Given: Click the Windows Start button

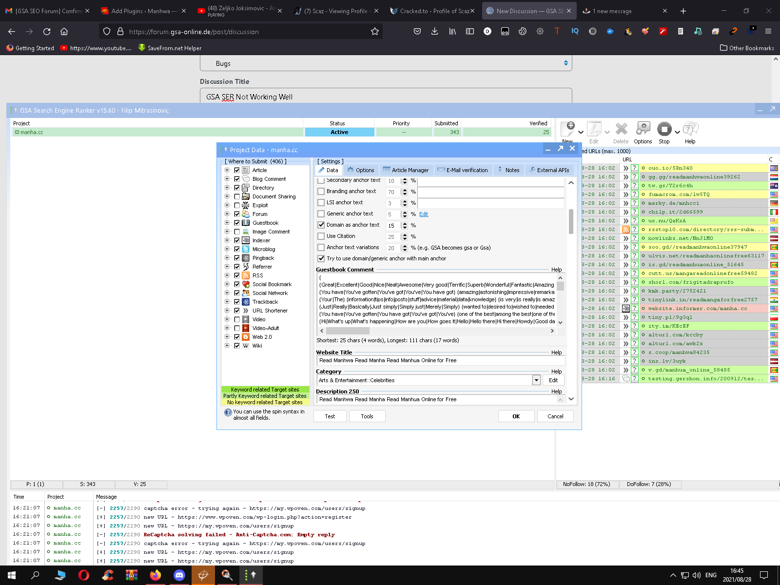Looking at the screenshot, I should tap(12, 575).
